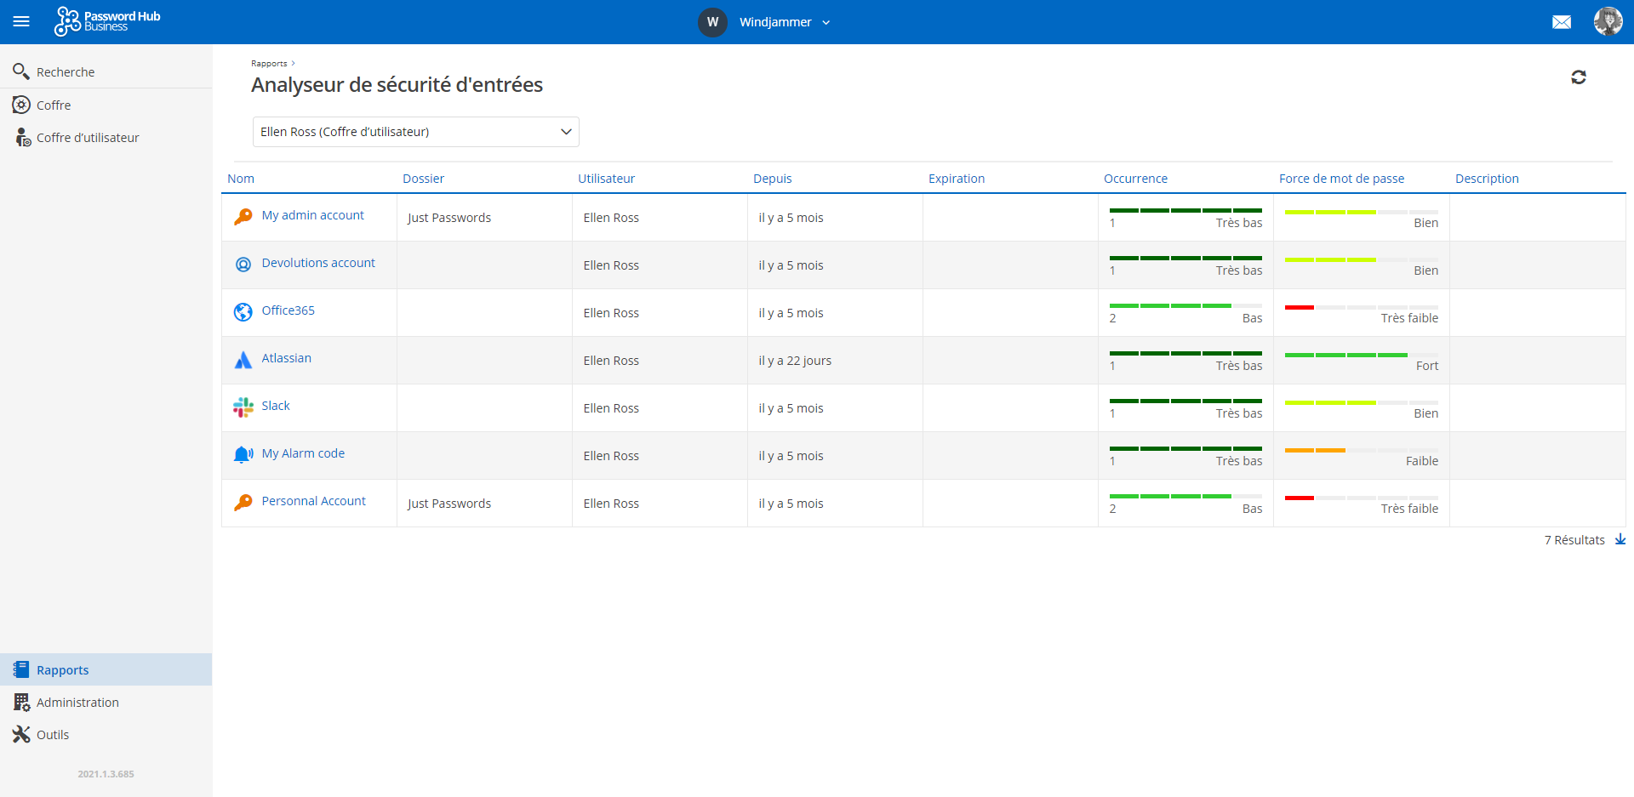Click the Rapports breadcrumb link
The width and height of the screenshot is (1634, 797).
(269, 64)
